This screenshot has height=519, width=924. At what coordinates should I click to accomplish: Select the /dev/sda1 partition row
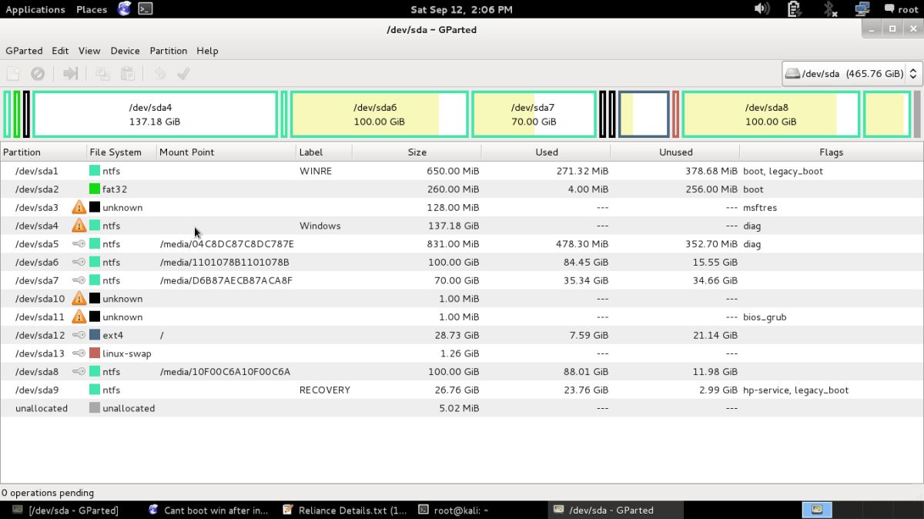tap(462, 171)
